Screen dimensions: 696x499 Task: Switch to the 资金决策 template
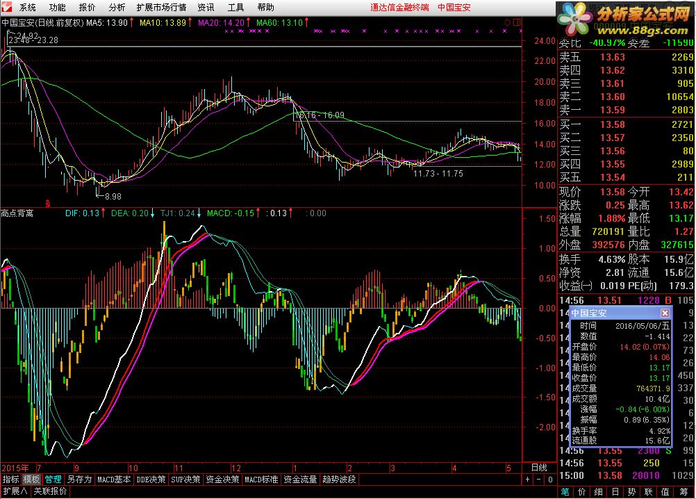coord(222,480)
